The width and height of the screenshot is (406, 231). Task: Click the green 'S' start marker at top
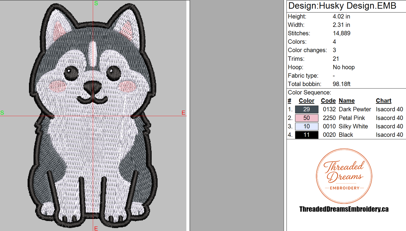tap(96, 3)
